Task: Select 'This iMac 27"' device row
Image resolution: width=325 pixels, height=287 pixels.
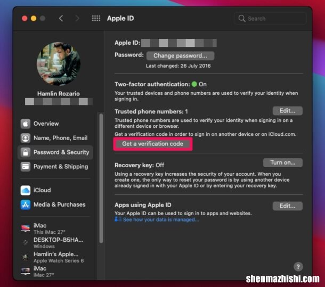Action: coord(55,228)
